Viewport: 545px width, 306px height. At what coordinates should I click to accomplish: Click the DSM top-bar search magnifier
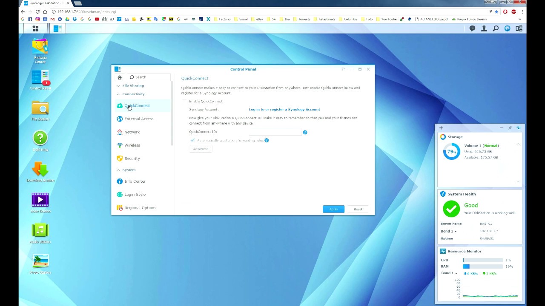coord(496,28)
